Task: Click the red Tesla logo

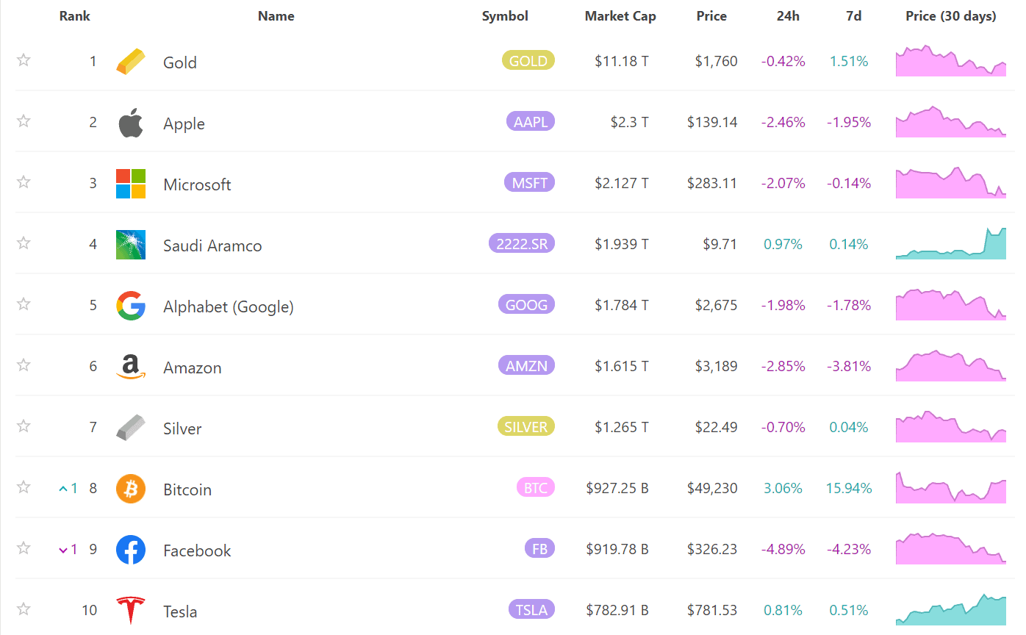Action: 131,611
